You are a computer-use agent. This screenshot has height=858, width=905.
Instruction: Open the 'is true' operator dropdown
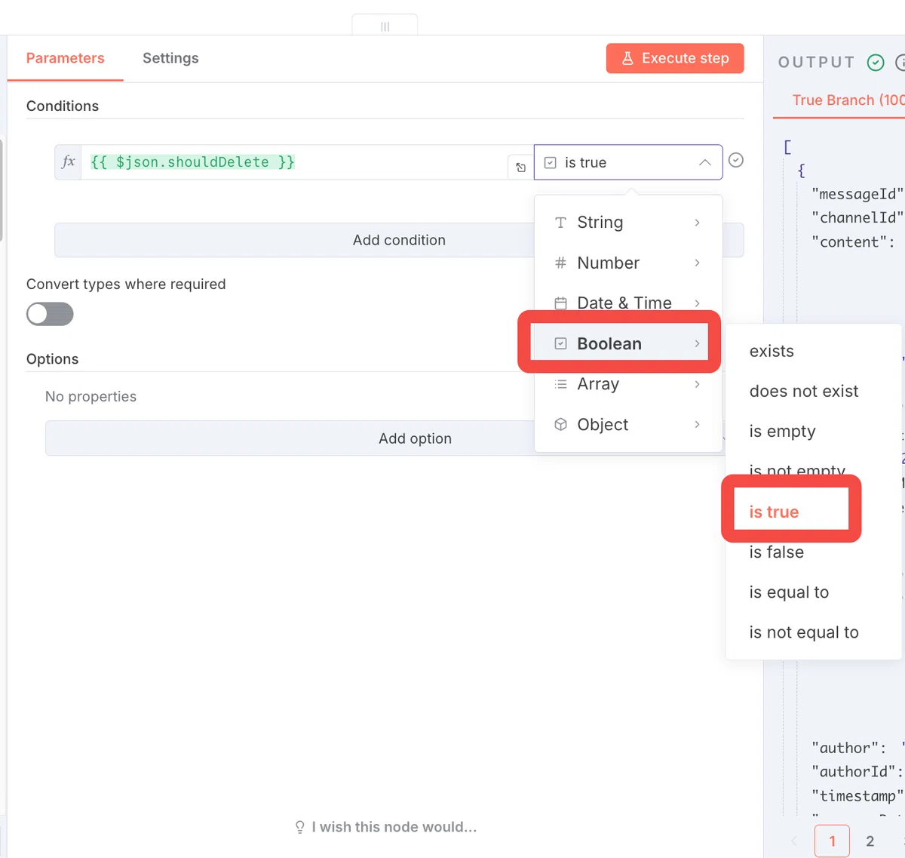[628, 162]
